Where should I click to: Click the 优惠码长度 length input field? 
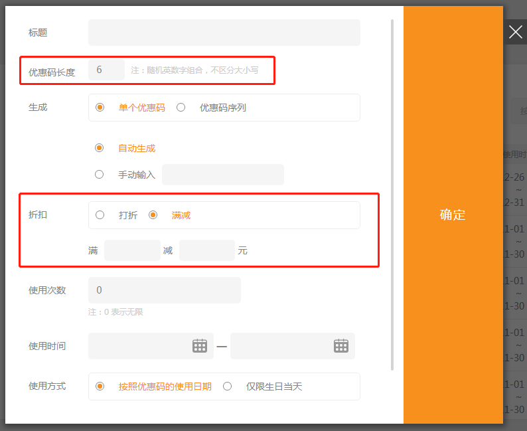coord(106,70)
